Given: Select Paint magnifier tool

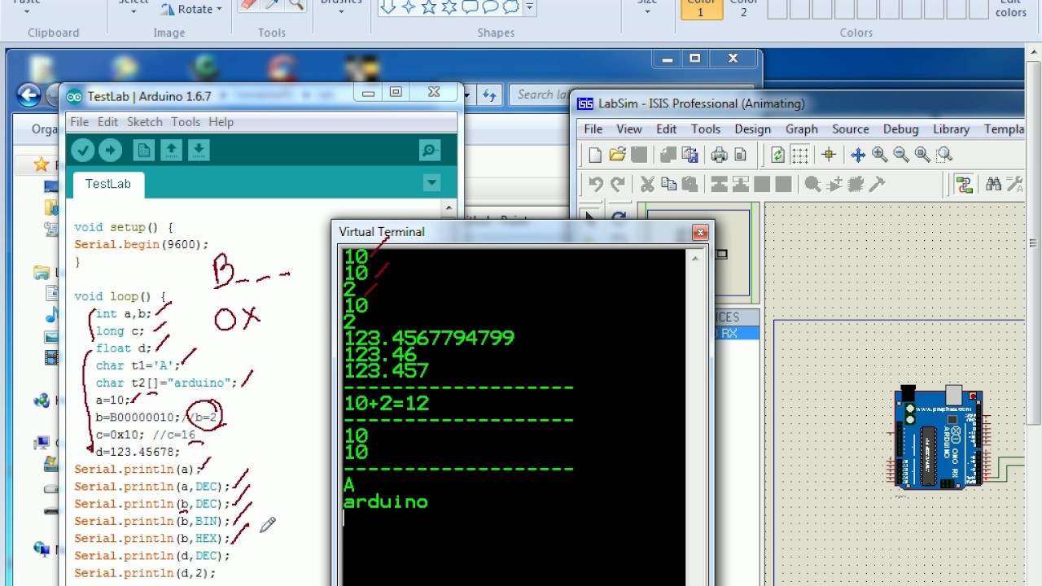Looking at the screenshot, I should pos(296,5).
